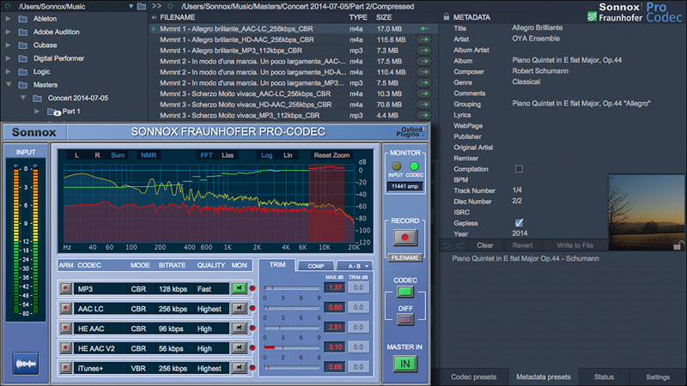The width and height of the screenshot is (687, 386).
Task: Click the HE AAC row level slider
Action: click(x=291, y=328)
